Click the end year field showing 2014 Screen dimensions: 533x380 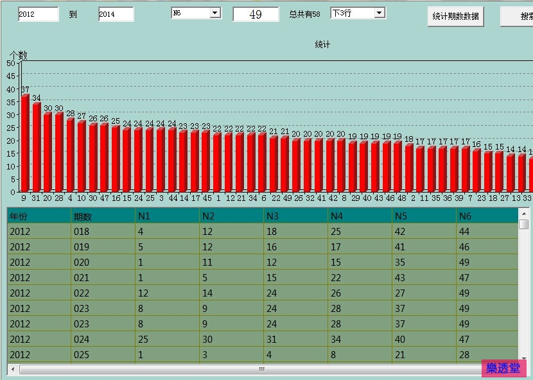[x=116, y=14]
